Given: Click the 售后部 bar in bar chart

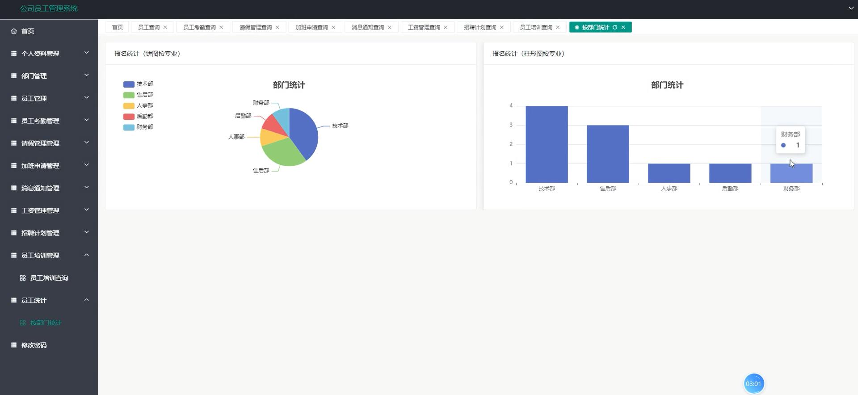Looking at the screenshot, I should coord(608,154).
